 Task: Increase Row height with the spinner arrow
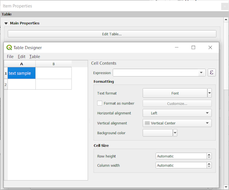(x=209, y=155)
